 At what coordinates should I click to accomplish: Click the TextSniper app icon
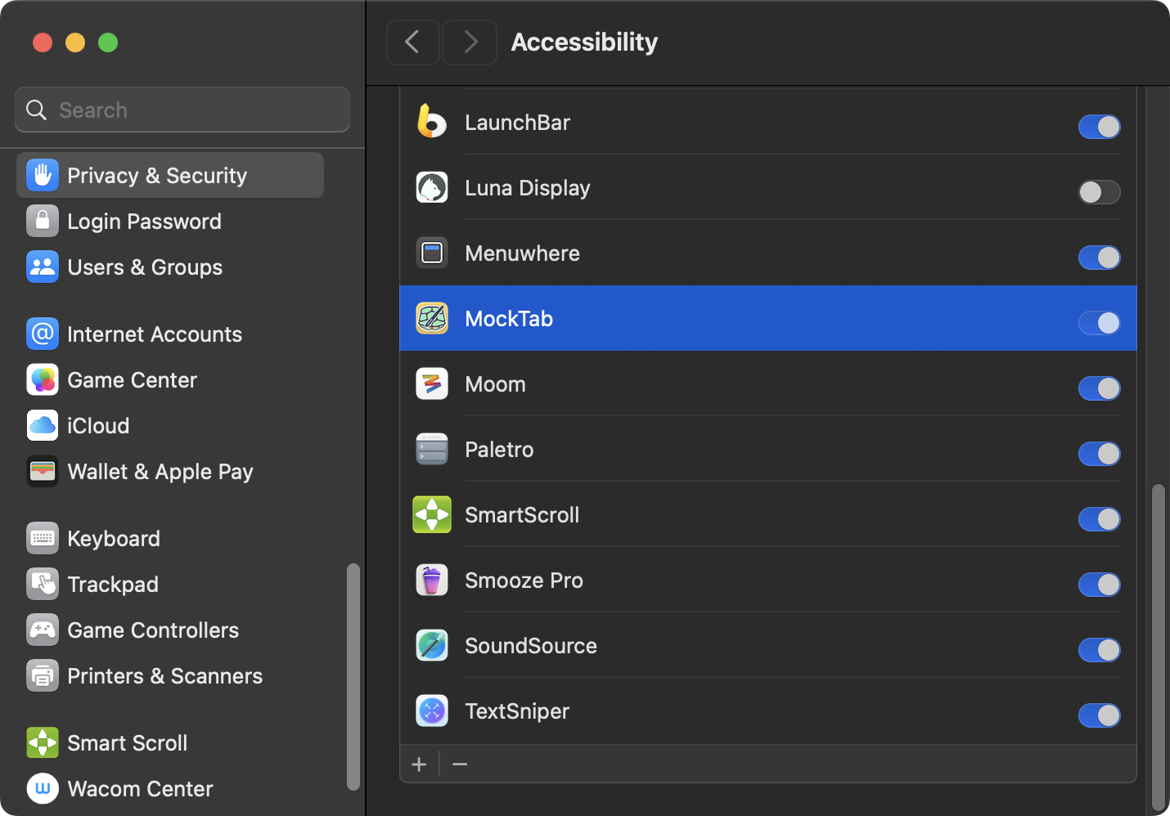coord(432,711)
